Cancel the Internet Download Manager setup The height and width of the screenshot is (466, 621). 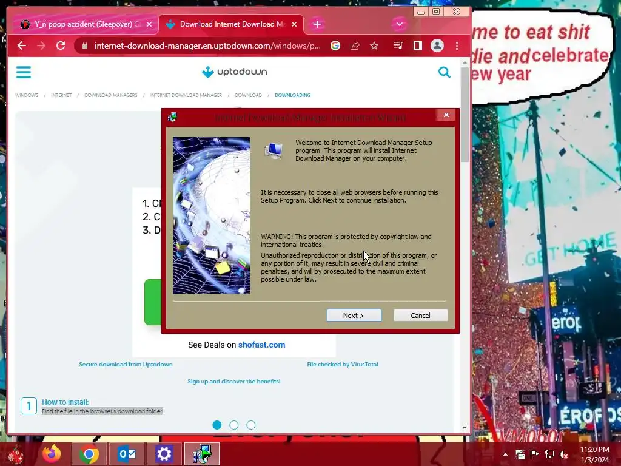420,316
